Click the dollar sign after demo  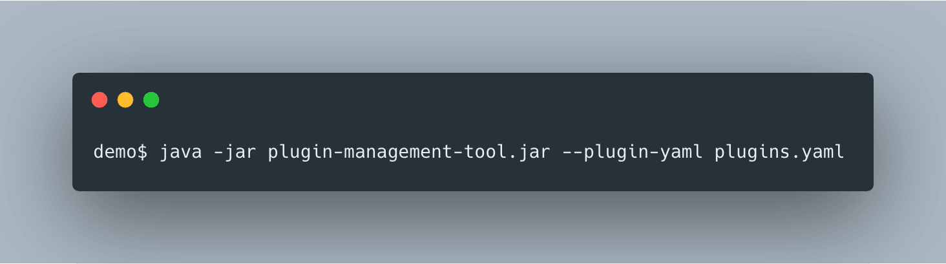click(x=142, y=153)
